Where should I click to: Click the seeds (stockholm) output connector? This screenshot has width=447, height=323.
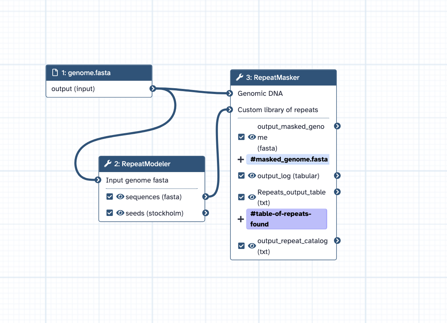coord(206,213)
